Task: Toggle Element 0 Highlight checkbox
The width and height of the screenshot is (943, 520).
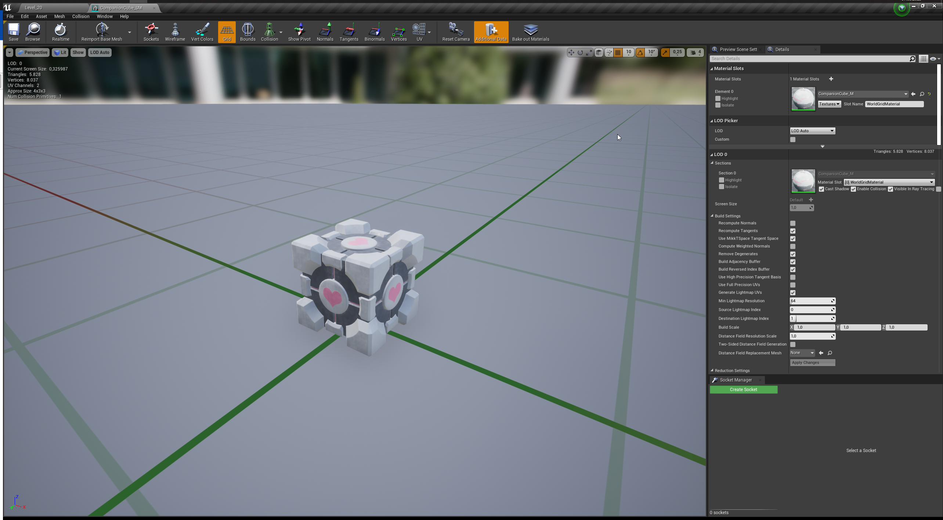Action: (718, 98)
